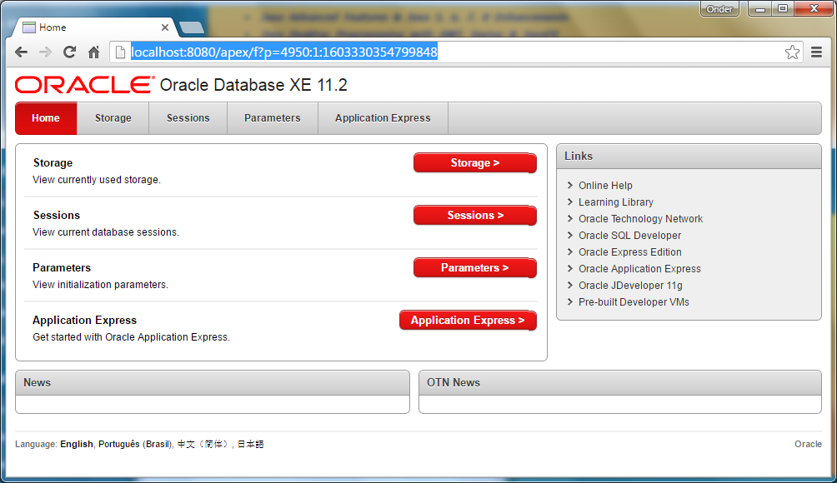
Task: Open the Oracle SQL Developer link
Action: point(630,235)
